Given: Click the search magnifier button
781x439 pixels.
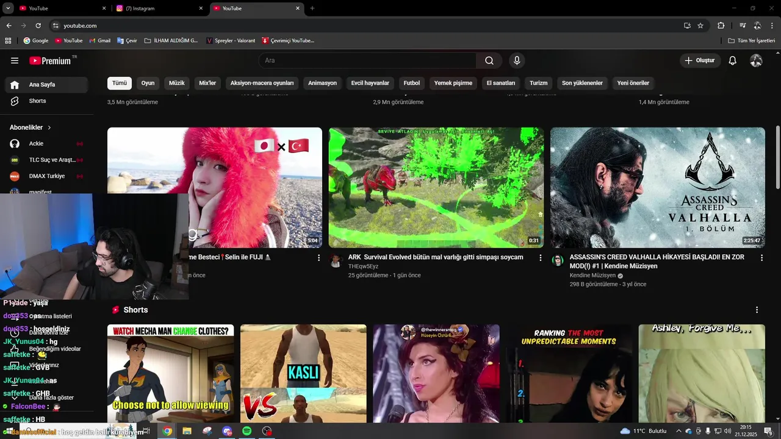Looking at the screenshot, I should [489, 60].
